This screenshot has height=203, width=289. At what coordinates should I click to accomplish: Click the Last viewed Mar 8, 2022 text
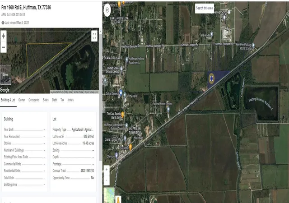(x=17, y=23)
